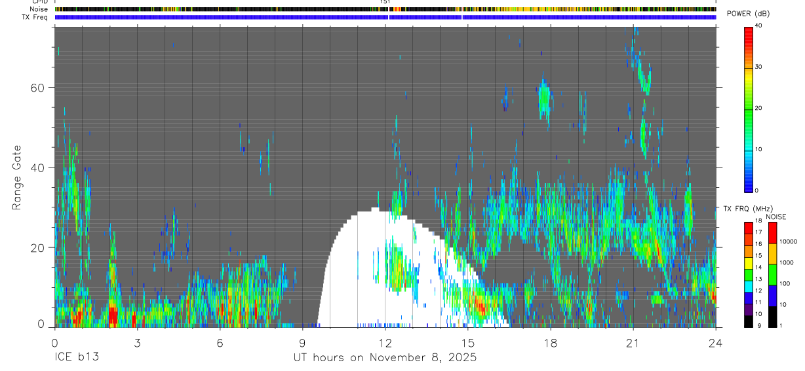Click the 30 label on power colorbar
The image size is (805, 371).
[x=758, y=67]
